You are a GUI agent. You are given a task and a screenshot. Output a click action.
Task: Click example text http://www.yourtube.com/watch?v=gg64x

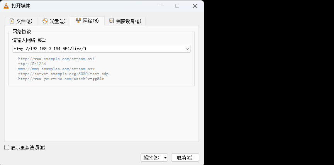[61, 79]
